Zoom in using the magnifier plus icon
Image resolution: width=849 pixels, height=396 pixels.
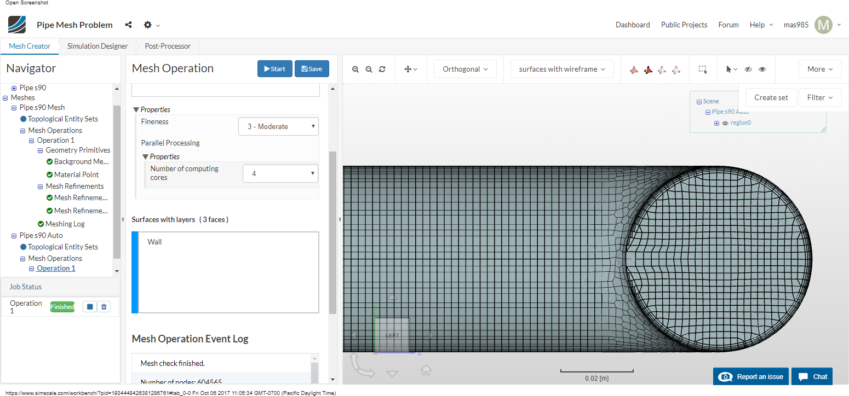click(x=355, y=69)
